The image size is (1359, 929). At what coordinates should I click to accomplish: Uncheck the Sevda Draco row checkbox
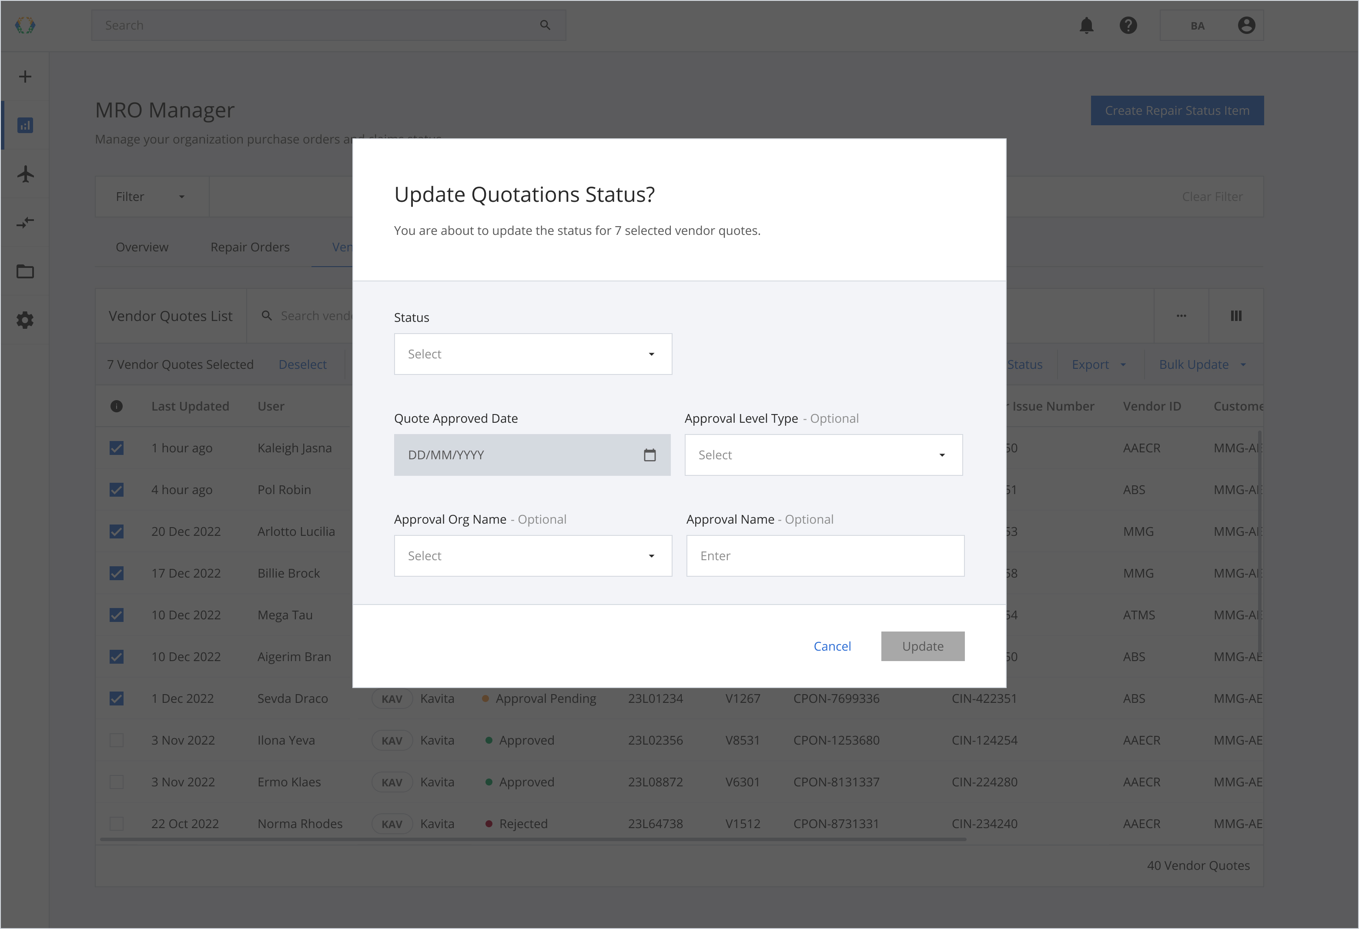[x=117, y=698]
